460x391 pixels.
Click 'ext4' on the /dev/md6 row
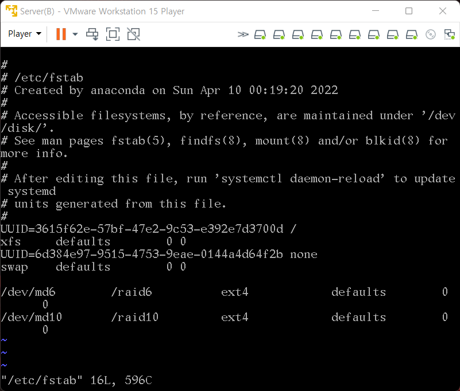[x=235, y=292]
